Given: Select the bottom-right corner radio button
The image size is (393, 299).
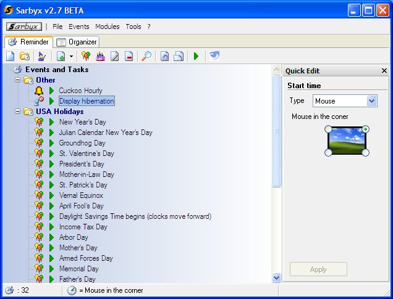Looking at the screenshot, I should 365,152.
